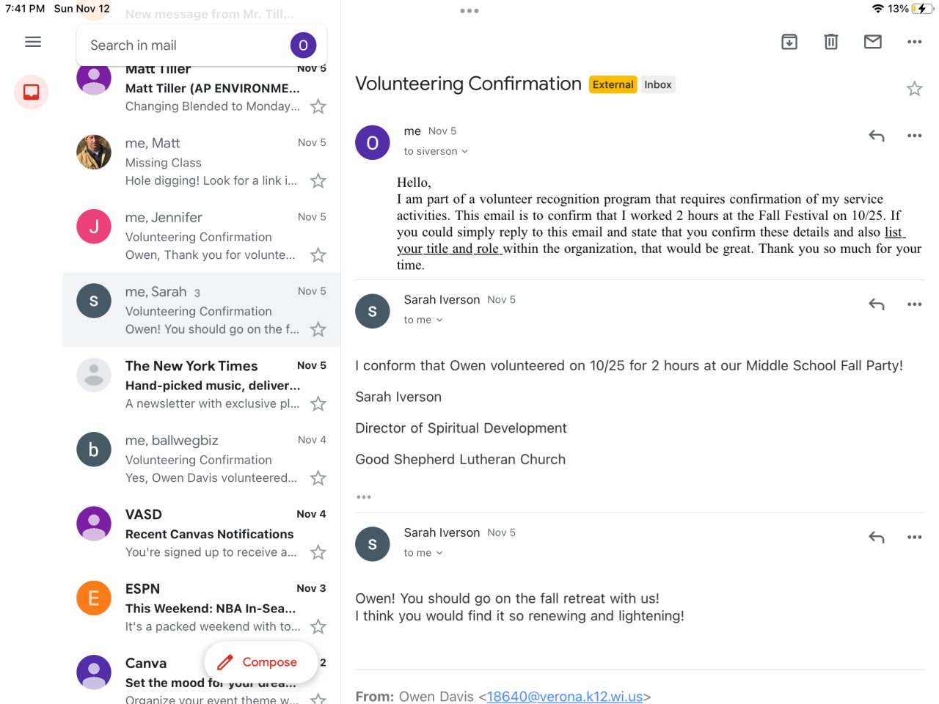Image resolution: width=939 pixels, height=704 pixels.
Task: Expand 'to me' details on first Sarah message
Action: pyautogui.click(x=423, y=320)
